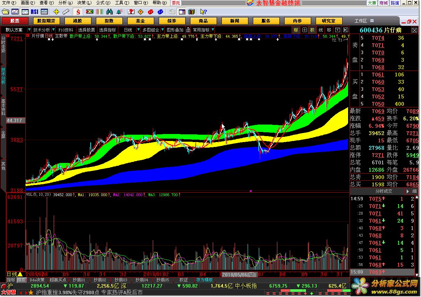Click the envelope with question mark icon
421x297 pixels.
tap(130, 12)
